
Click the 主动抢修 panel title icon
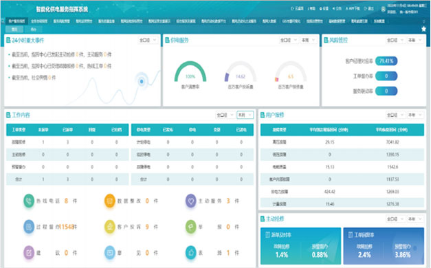pyautogui.click(x=263, y=219)
